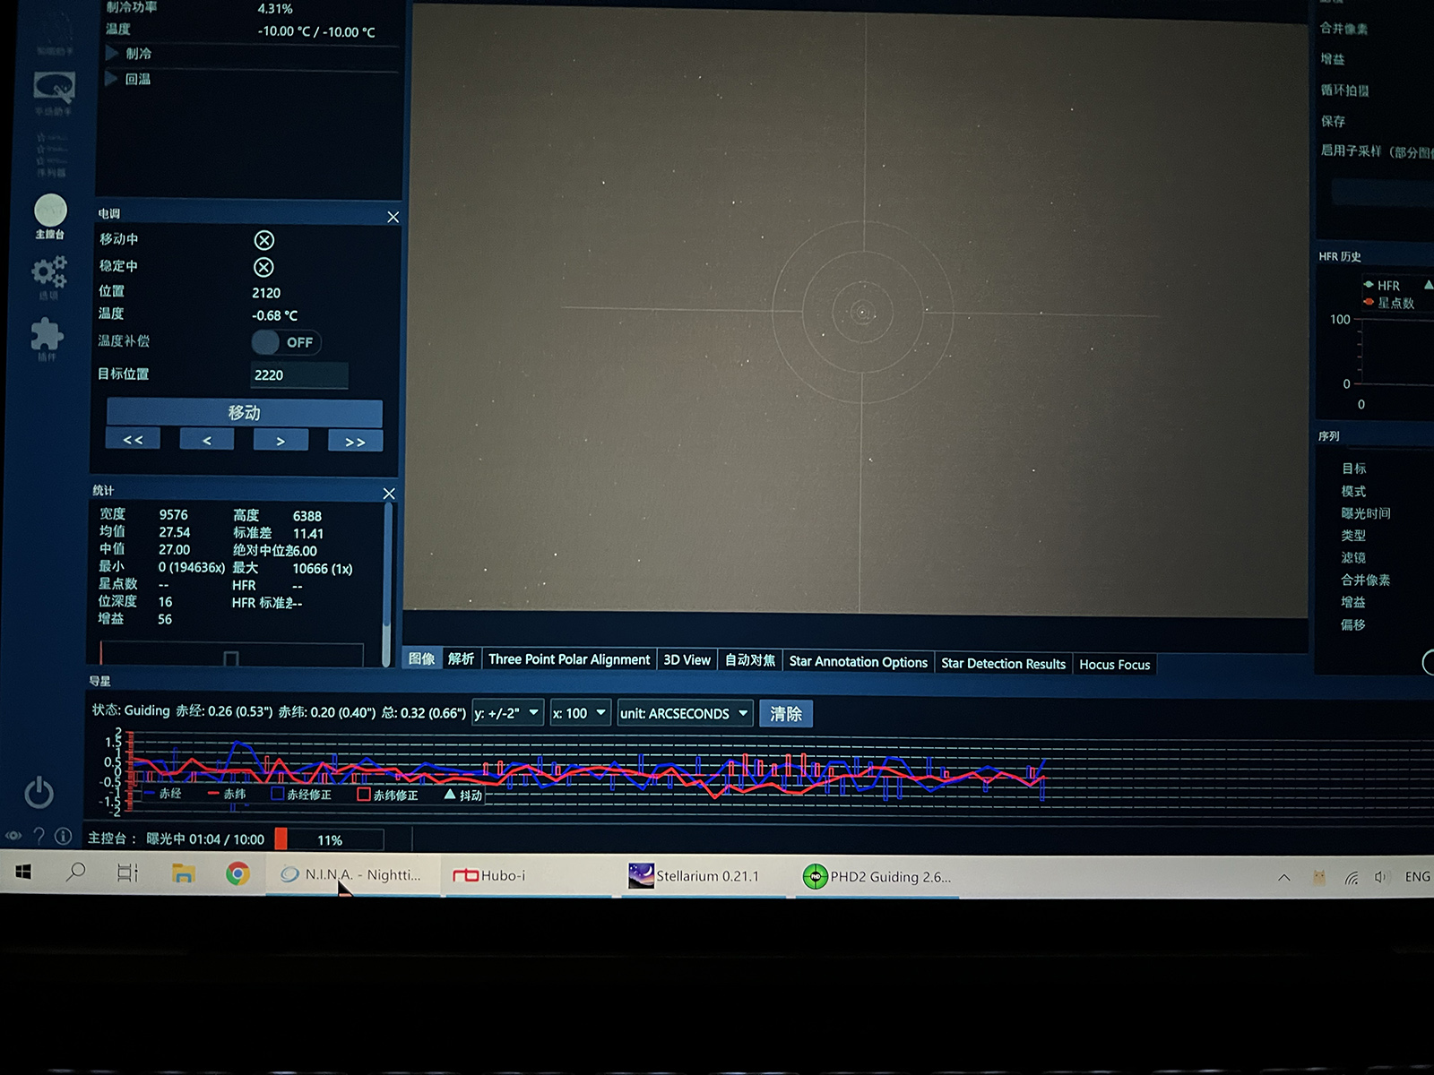
Task: Click the > small step outward button
Action: pos(281,442)
